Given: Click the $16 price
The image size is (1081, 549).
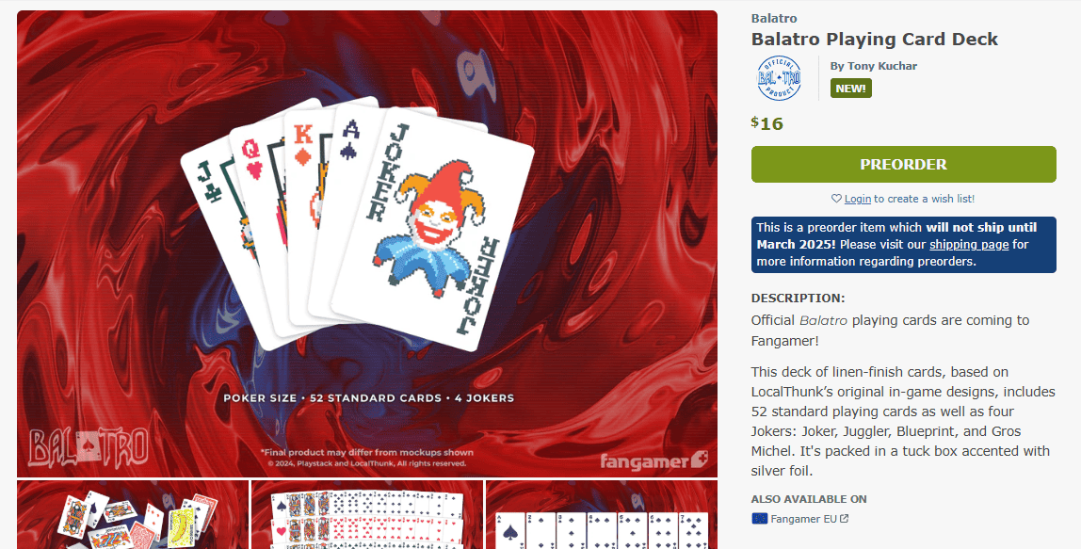Looking at the screenshot, I should click(x=766, y=123).
